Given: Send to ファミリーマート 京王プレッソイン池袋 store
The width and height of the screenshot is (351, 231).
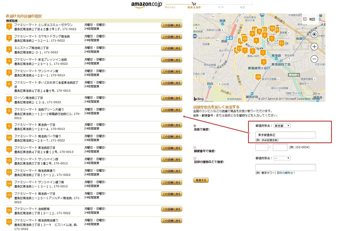Looking at the screenshot, I should pyautogui.click(x=171, y=60).
